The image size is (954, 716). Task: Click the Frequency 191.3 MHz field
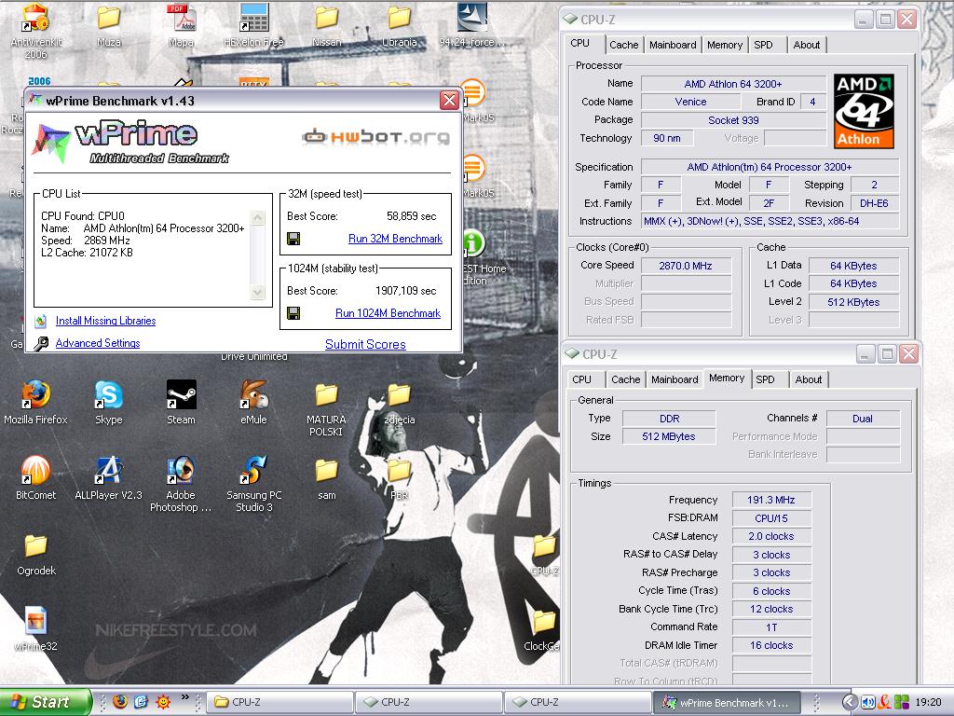(770, 500)
